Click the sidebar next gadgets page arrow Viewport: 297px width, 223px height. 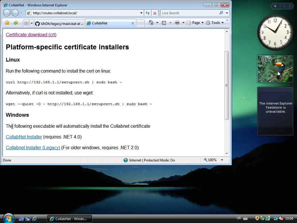(x=290, y=6)
